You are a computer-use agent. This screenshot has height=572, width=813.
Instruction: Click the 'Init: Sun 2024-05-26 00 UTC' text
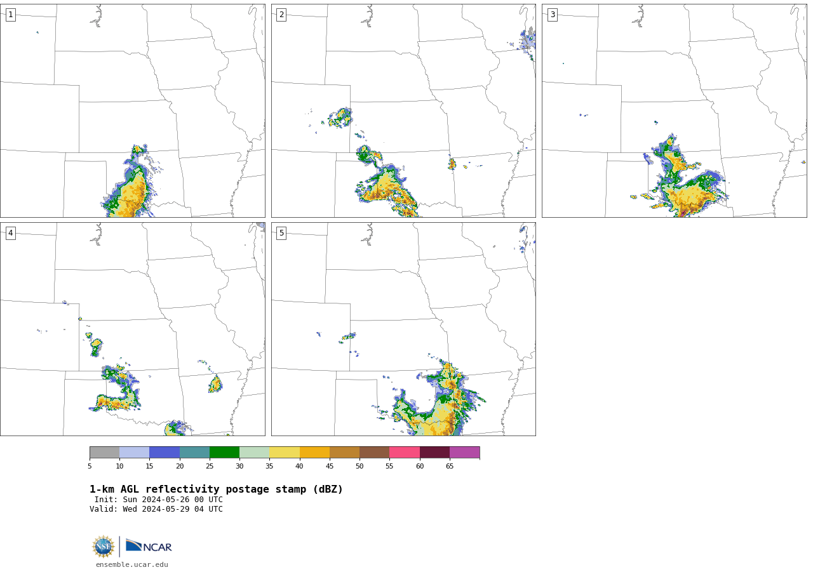click(159, 500)
